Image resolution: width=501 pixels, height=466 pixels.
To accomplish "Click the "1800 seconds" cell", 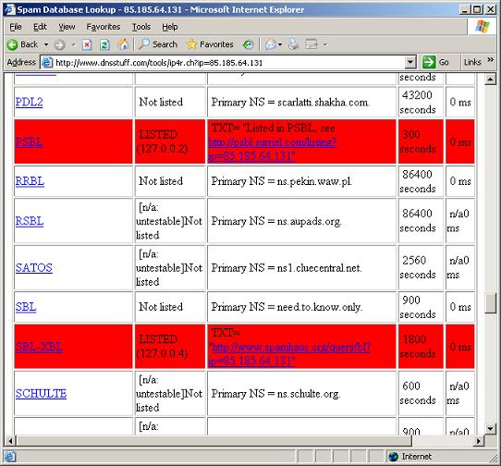I will (x=421, y=347).
